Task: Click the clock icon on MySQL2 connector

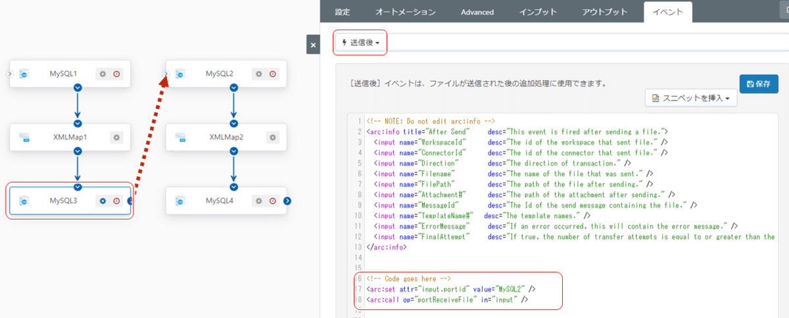Action: click(272, 74)
